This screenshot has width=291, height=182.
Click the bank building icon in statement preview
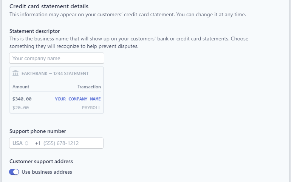point(15,73)
